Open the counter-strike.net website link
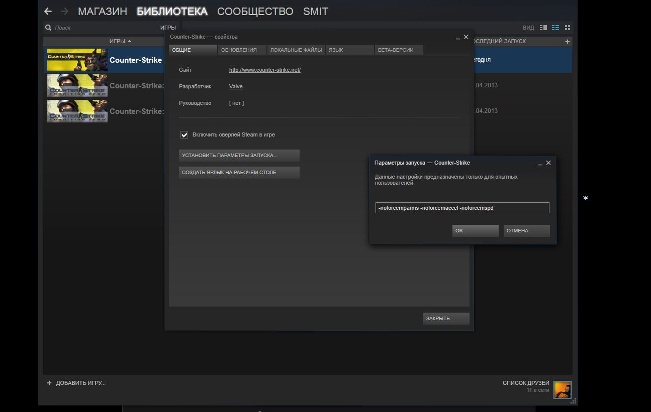The height and width of the screenshot is (412, 651). [265, 70]
